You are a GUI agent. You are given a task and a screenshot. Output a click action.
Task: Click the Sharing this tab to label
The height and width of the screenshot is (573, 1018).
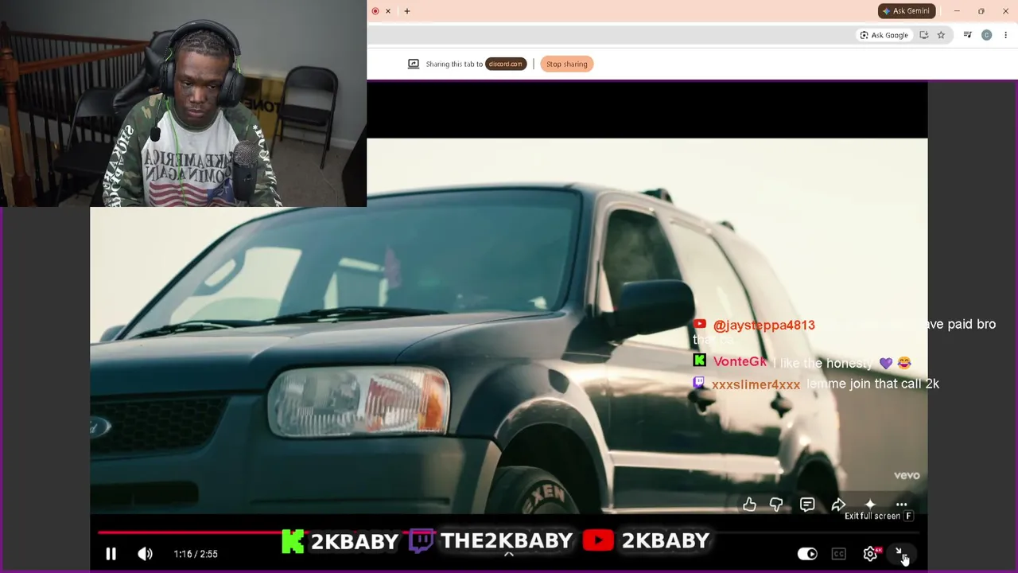(x=454, y=64)
